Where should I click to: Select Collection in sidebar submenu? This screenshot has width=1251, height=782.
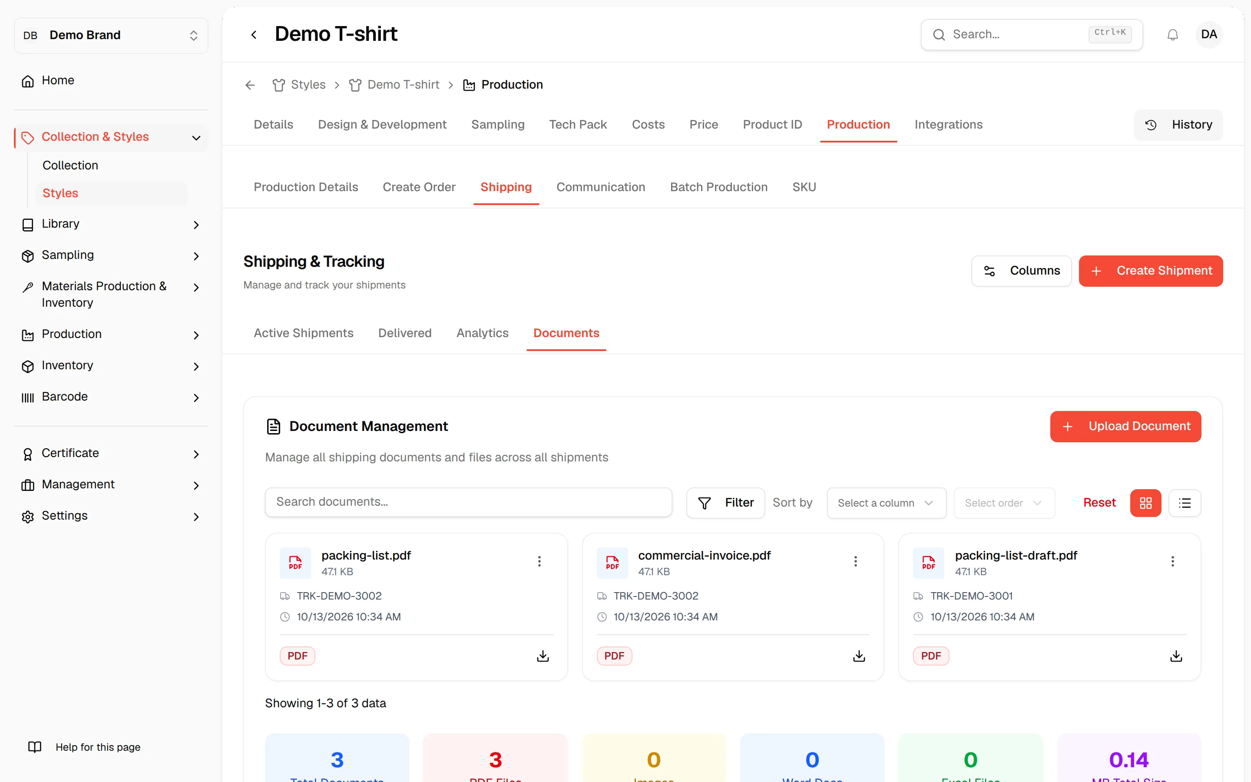70,166
